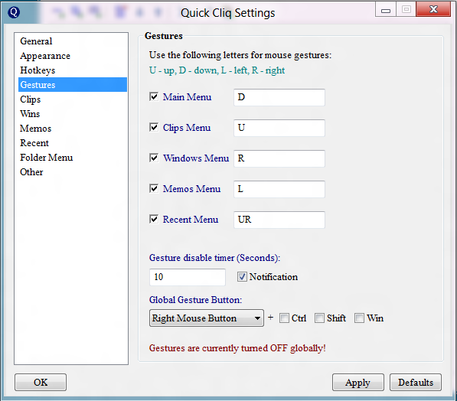Enable the Ctrl modifier checkbox
The width and height of the screenshot is (457, 401).
point(284,318)
